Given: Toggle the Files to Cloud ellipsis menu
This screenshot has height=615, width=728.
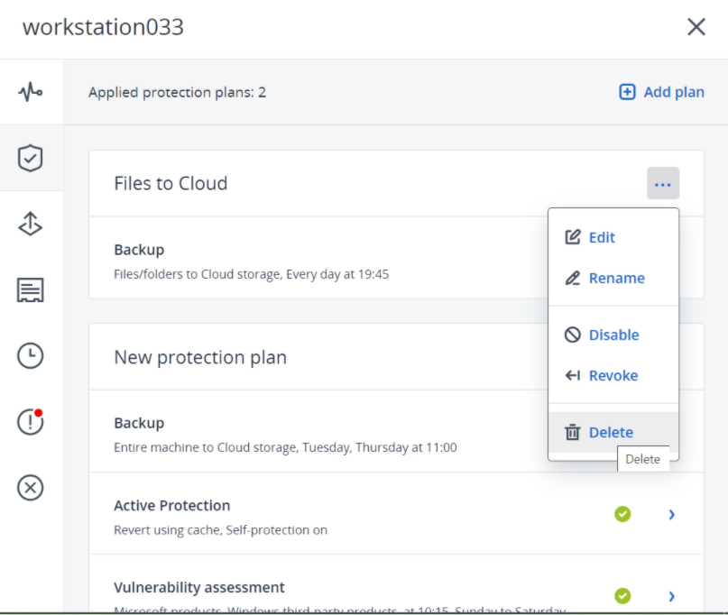Looking at the screenshot, I should click(662, 183).
